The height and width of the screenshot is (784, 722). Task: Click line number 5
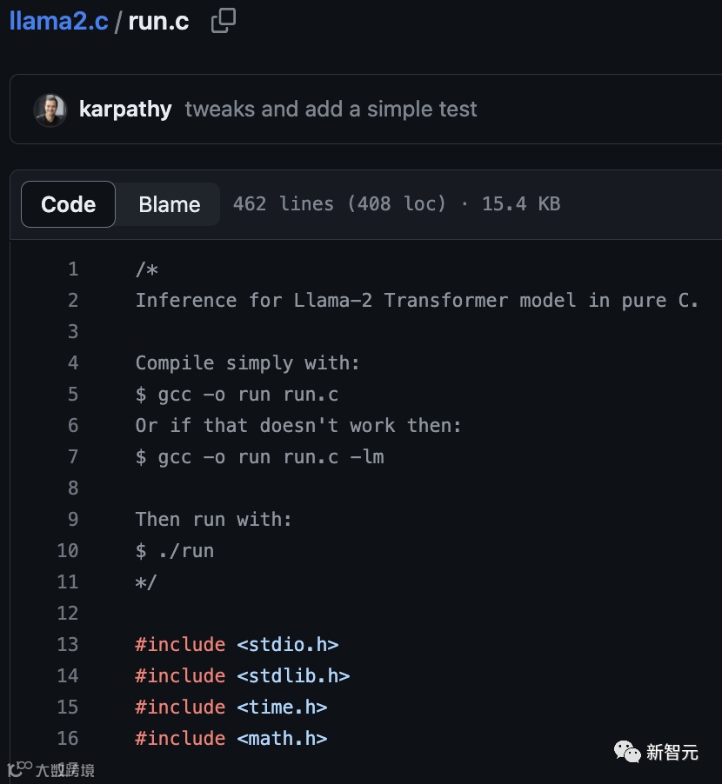pos(73,395)
